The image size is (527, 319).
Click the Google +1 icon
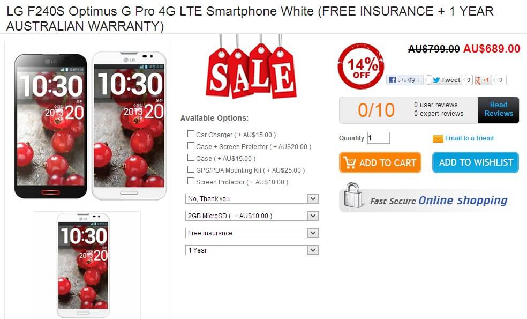point(483,80)
